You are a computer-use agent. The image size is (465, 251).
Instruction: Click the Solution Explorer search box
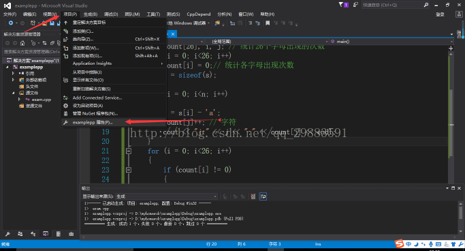coord(31,52)
